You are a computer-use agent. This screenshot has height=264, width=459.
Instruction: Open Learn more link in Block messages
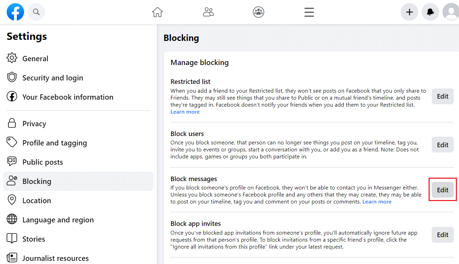click(377, 202)
